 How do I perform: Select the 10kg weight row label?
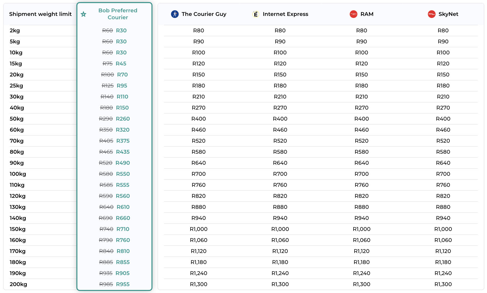16,53
